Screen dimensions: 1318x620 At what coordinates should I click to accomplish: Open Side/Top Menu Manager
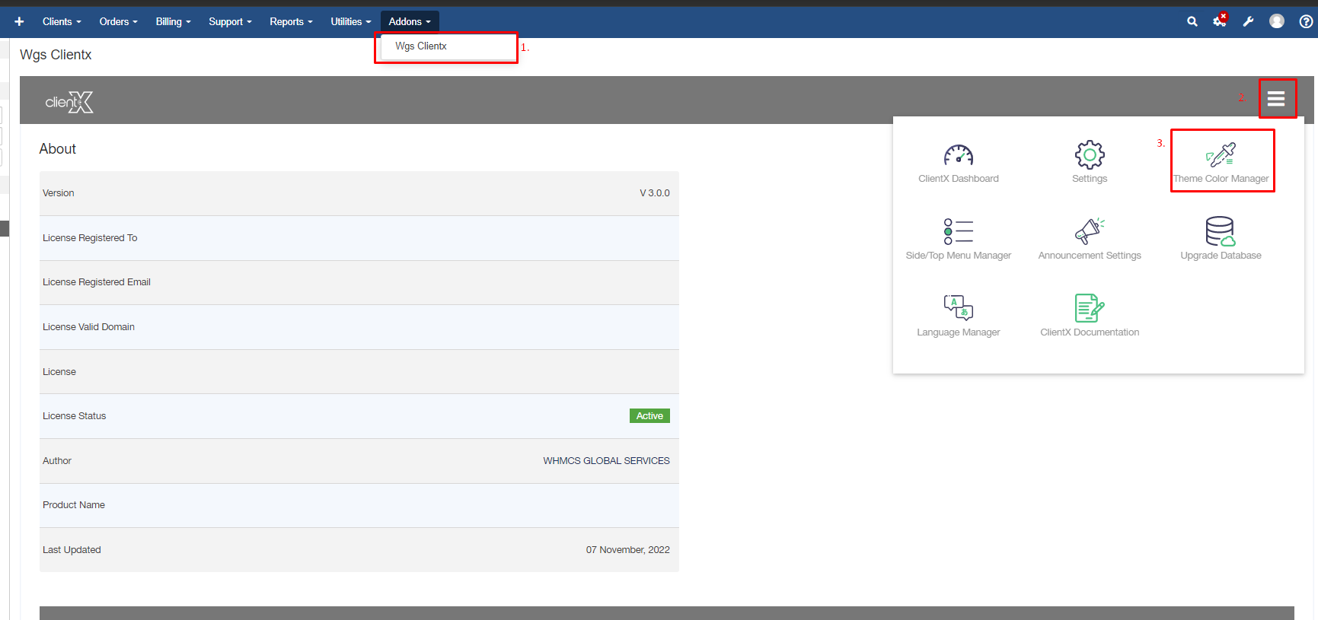click(x=958, y=232)
